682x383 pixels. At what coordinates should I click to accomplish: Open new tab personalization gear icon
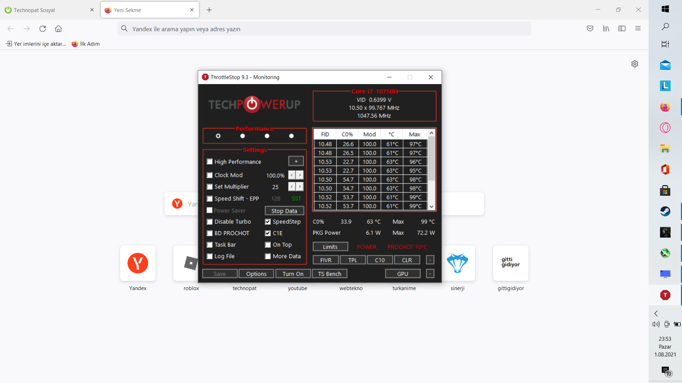635,64
